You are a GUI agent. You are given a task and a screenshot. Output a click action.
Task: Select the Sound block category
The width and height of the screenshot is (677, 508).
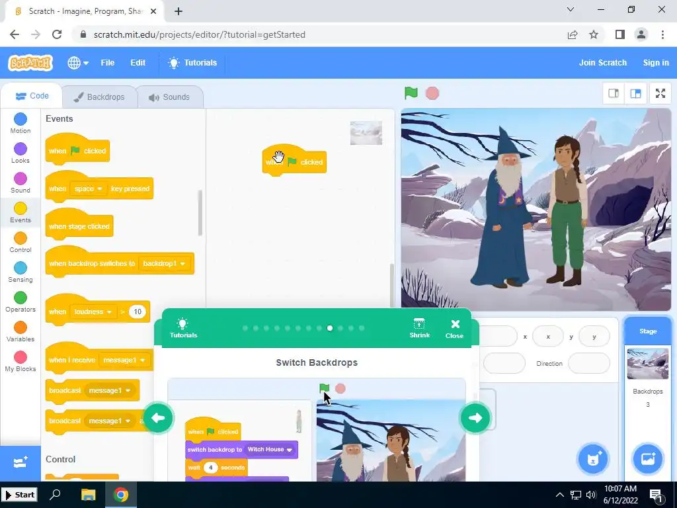click(x=20, y=183)
